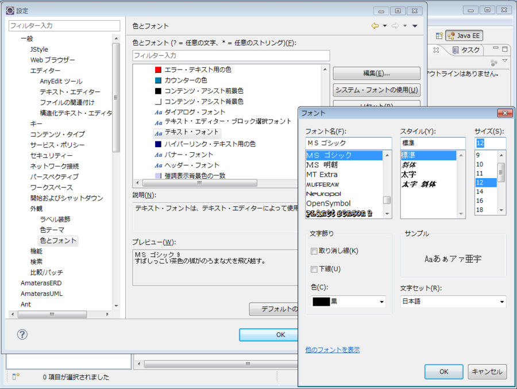Open ワークスペース preferences page
The image size is (517, 389).
(52, 187)
